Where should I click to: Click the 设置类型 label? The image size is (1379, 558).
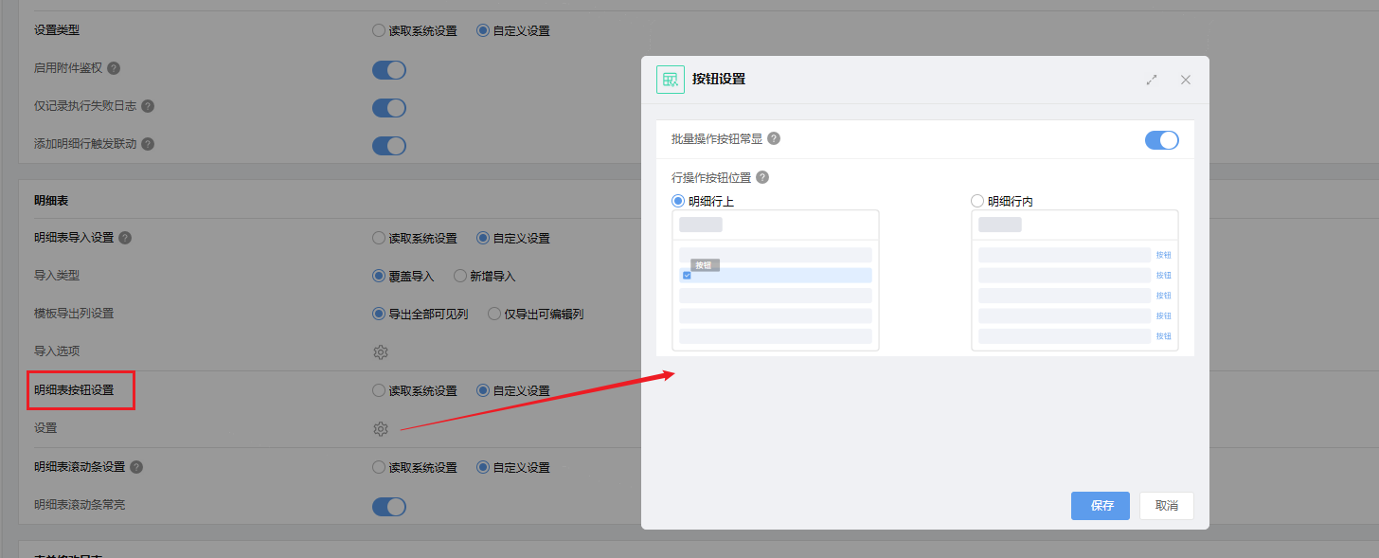coord(57,30)
